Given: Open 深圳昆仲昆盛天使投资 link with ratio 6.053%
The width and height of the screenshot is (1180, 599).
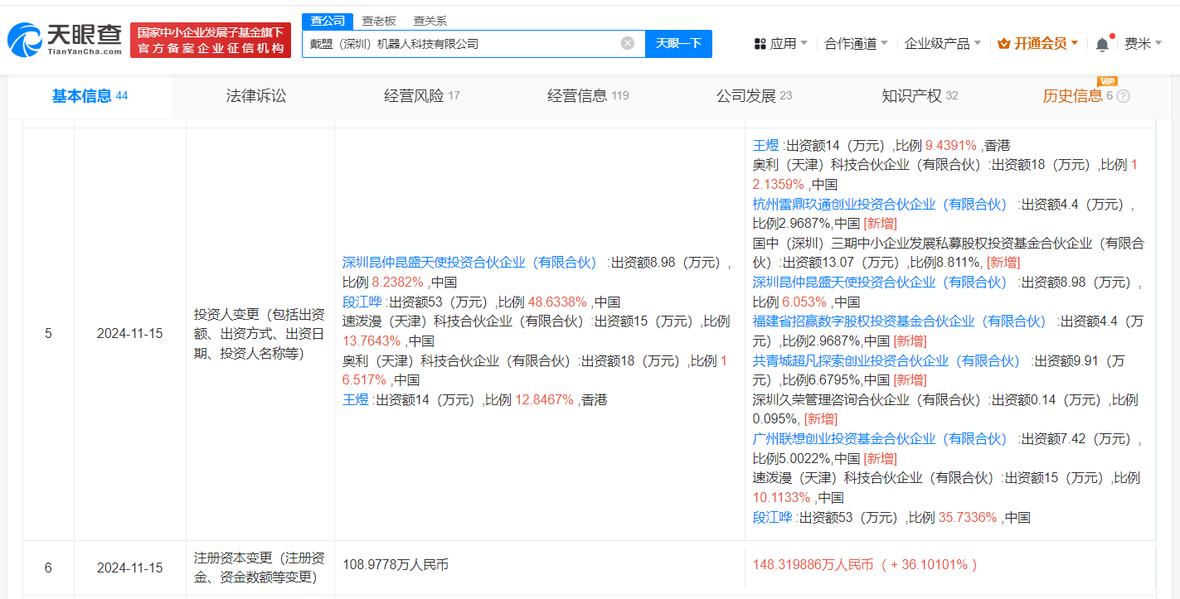Looking at the screenshot, I should pyautogui.click(x=881, y=283).
